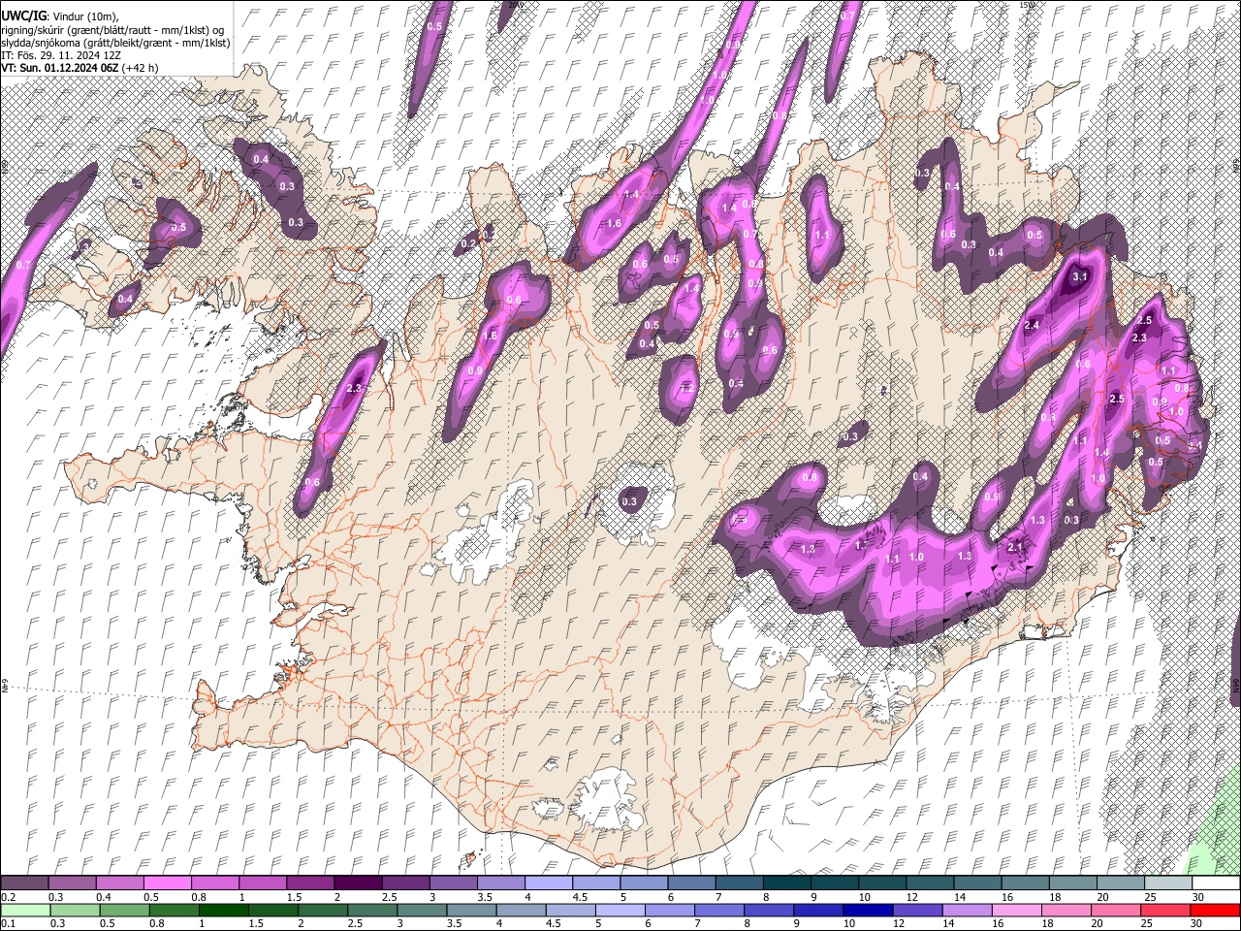The height and width of the screenshot is (931, 1241).
Task: Select the pale green 0.1–0.3 rain legend swatch
Action: pyautogui.click(x=25, y=910)
